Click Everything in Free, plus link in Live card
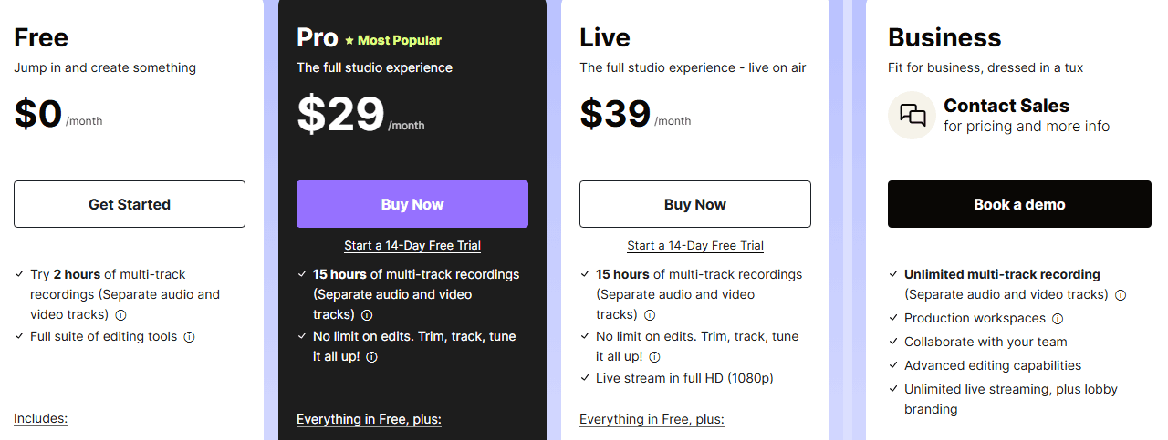This screenshot has width=1168, height=440. click(x=652, y=419)
